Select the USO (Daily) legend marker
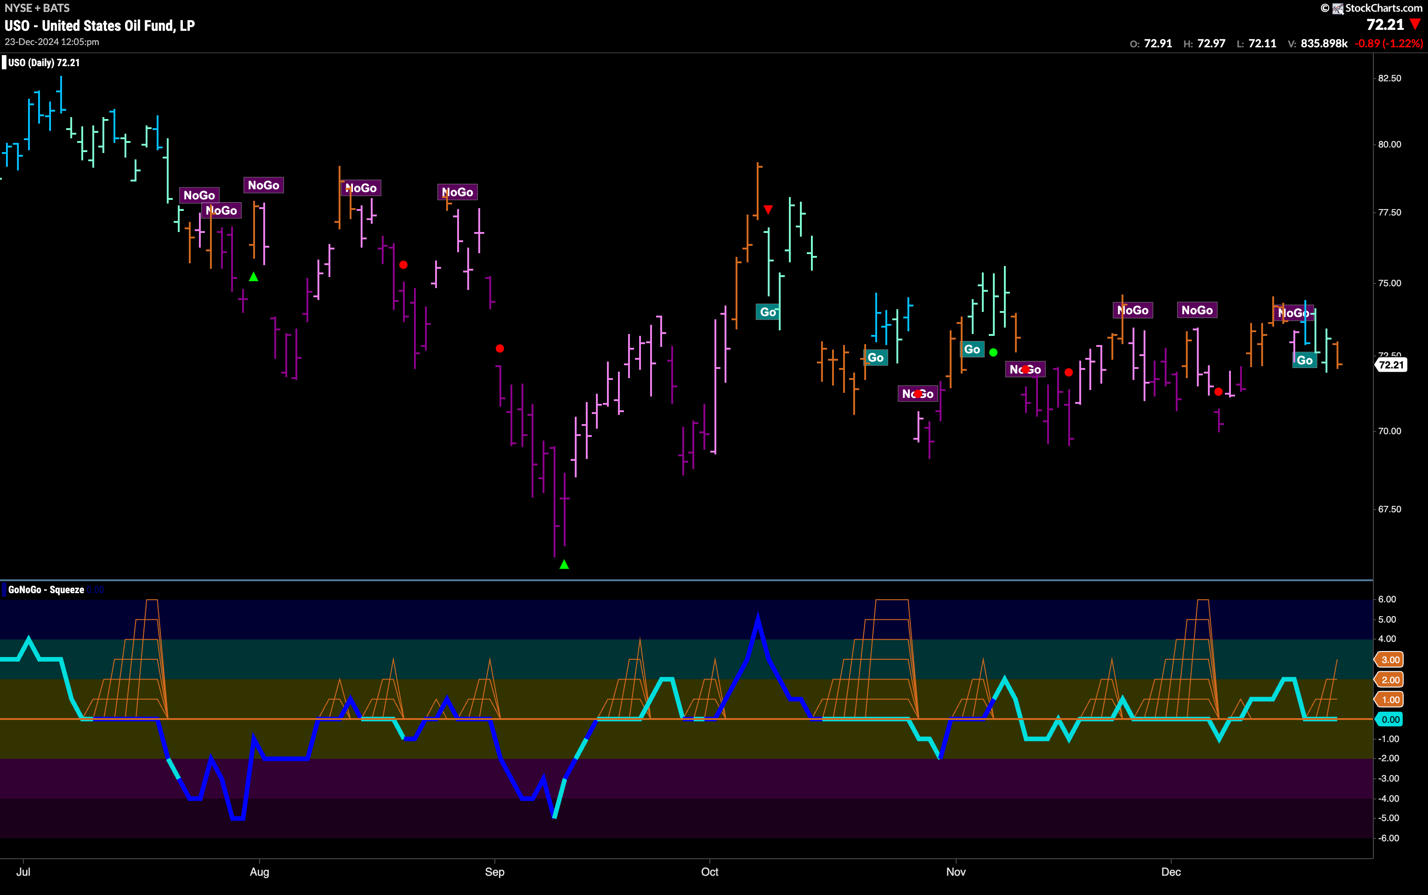 [x=4, y=63]
